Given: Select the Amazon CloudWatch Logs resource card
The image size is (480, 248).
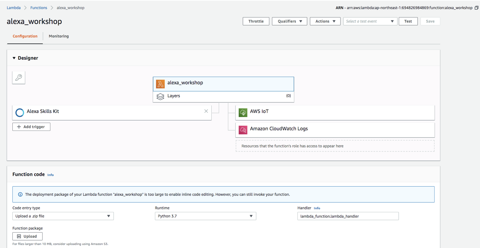Looking at the screenshot, I should 335,130.
